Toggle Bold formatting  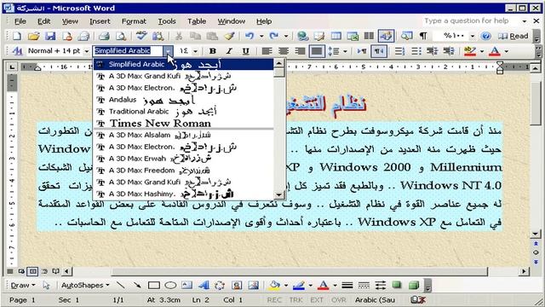pos(213,51)
